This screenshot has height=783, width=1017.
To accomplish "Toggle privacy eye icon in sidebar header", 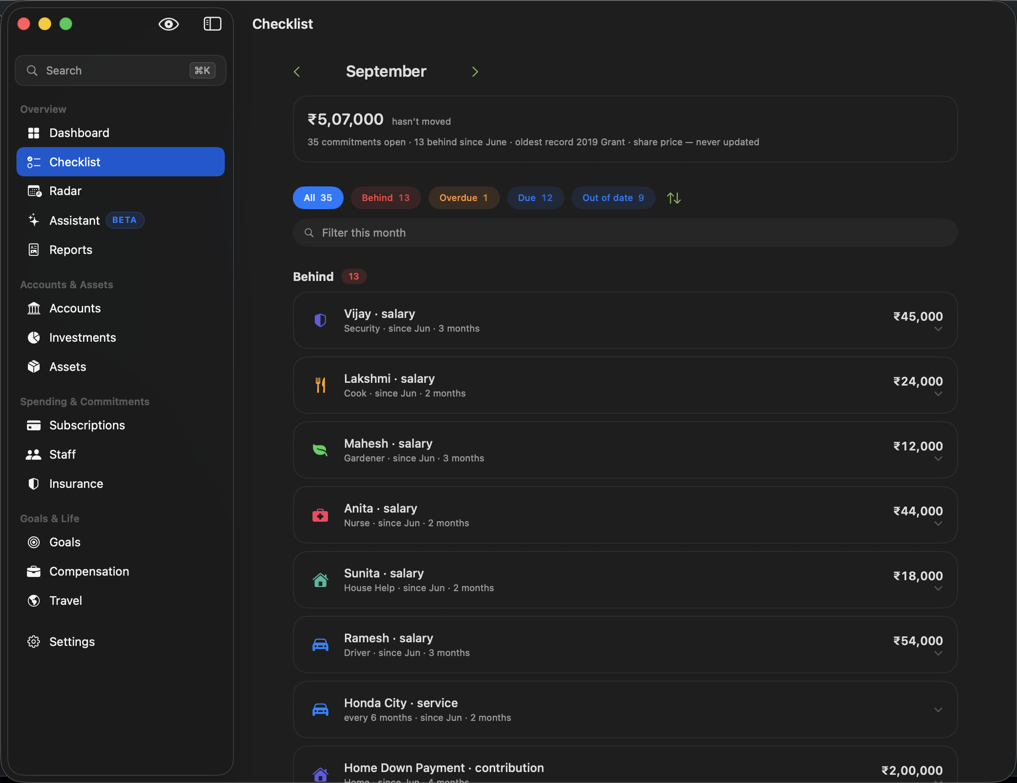I will point(169,24).
